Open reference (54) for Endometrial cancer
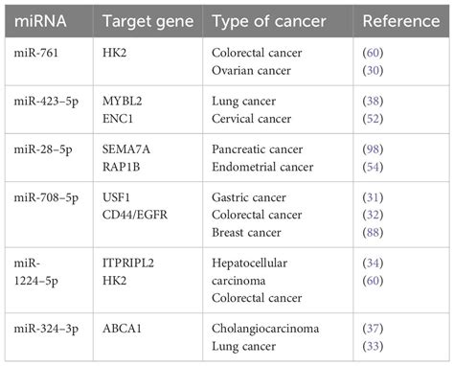 point(373,167)
